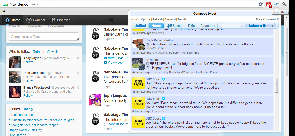Click Suspend in Silver Bird
Image resolution: width=295 pixels, height=136 pixels.
click(x=170, y=19)
